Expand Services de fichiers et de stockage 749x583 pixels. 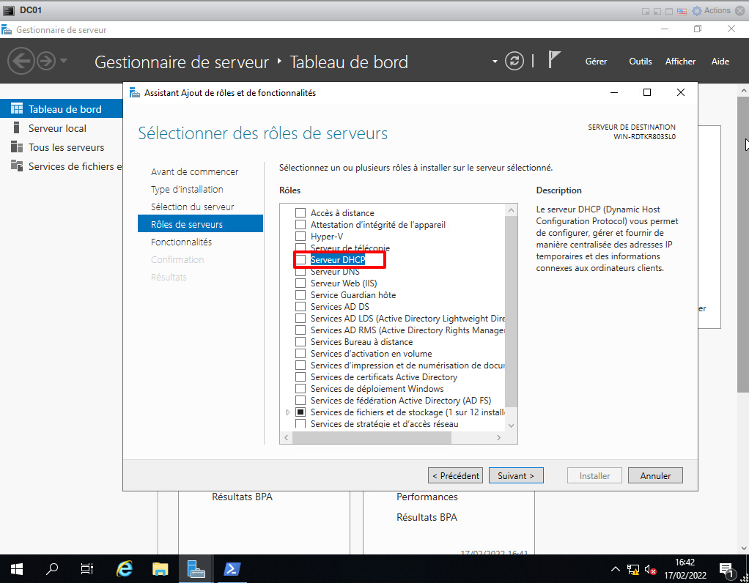[x=288, y=412]
